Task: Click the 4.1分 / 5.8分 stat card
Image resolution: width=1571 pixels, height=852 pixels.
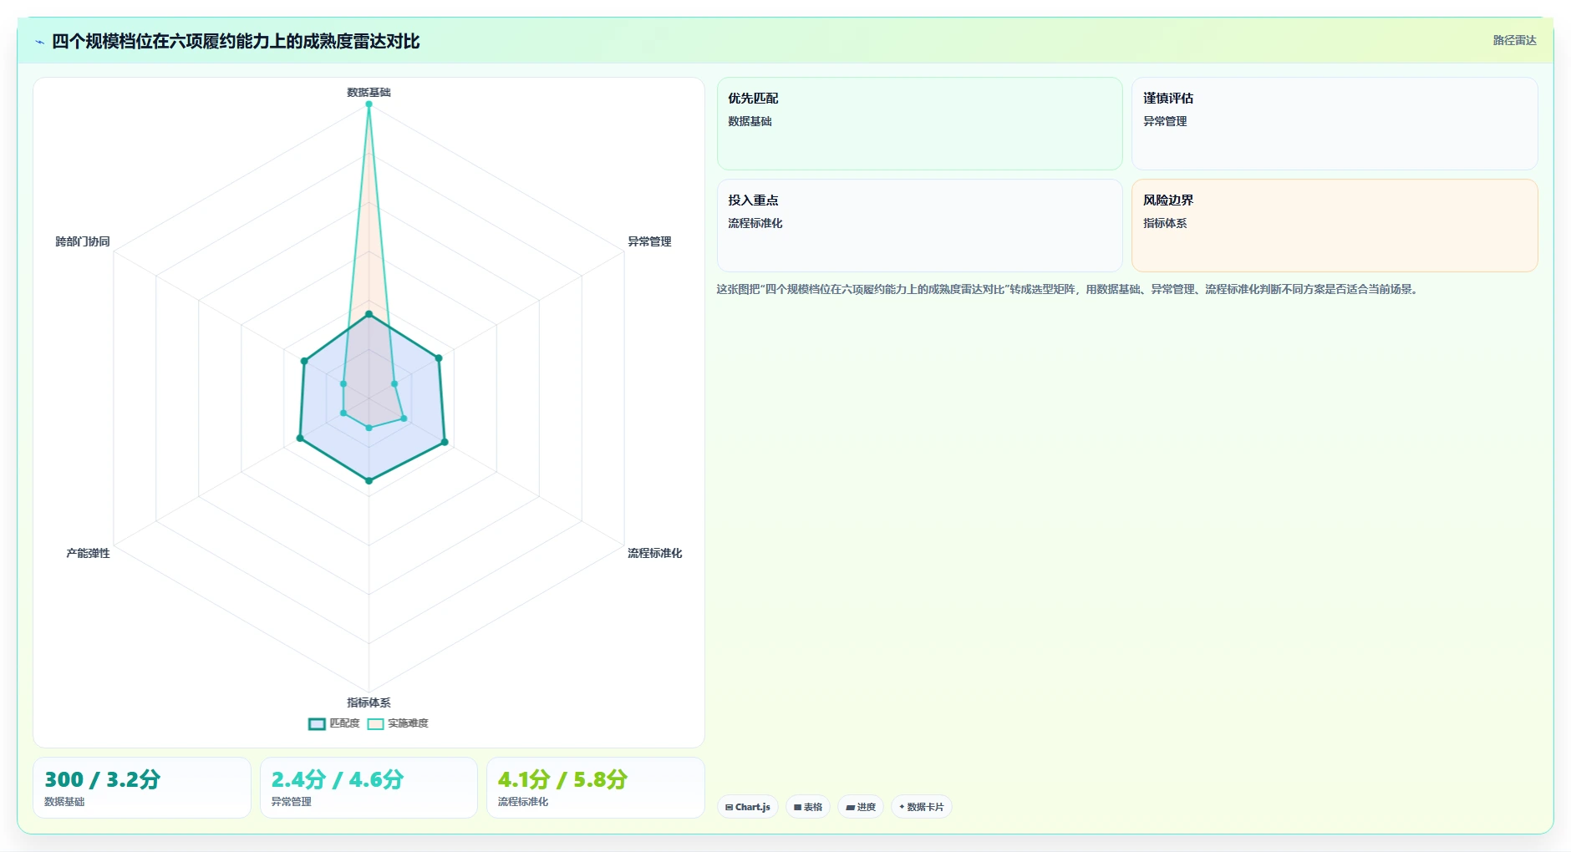Action: tap(596, 788)
